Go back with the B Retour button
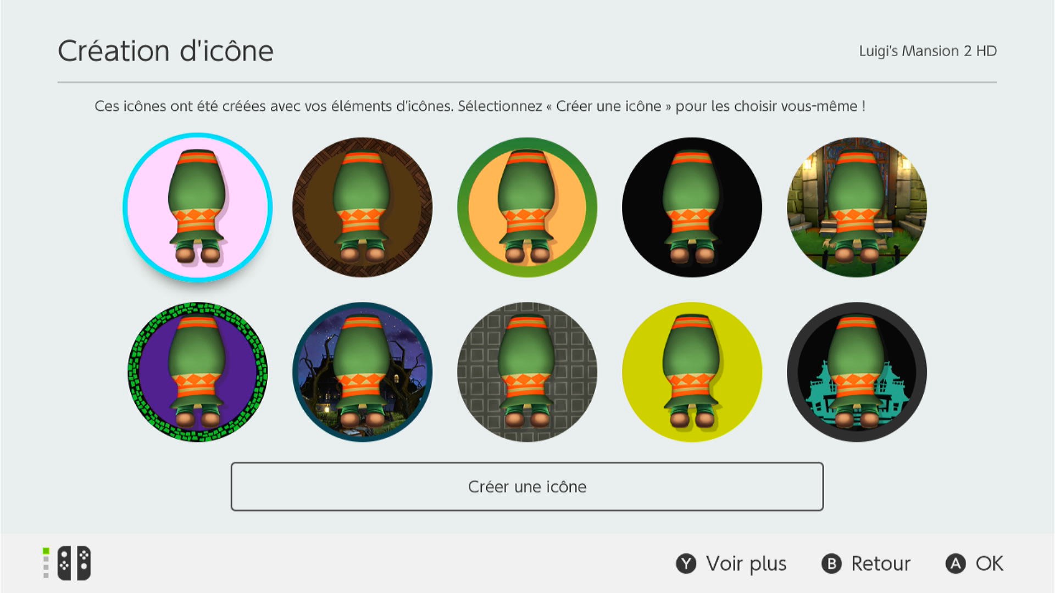Image resolution: width=1055 pixels, height=593 pixels. [866, 564]
